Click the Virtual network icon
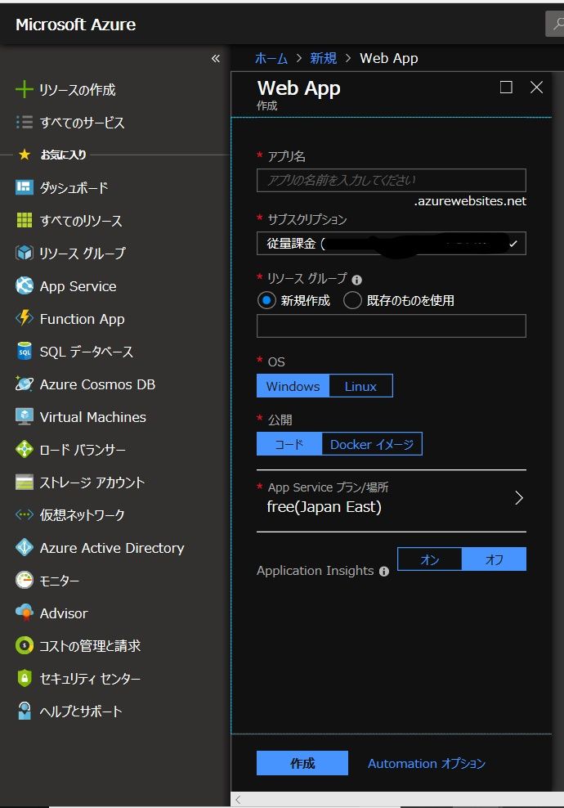This screenshot has height=808, width=564. pyautogui.click(x=25, y=514)
